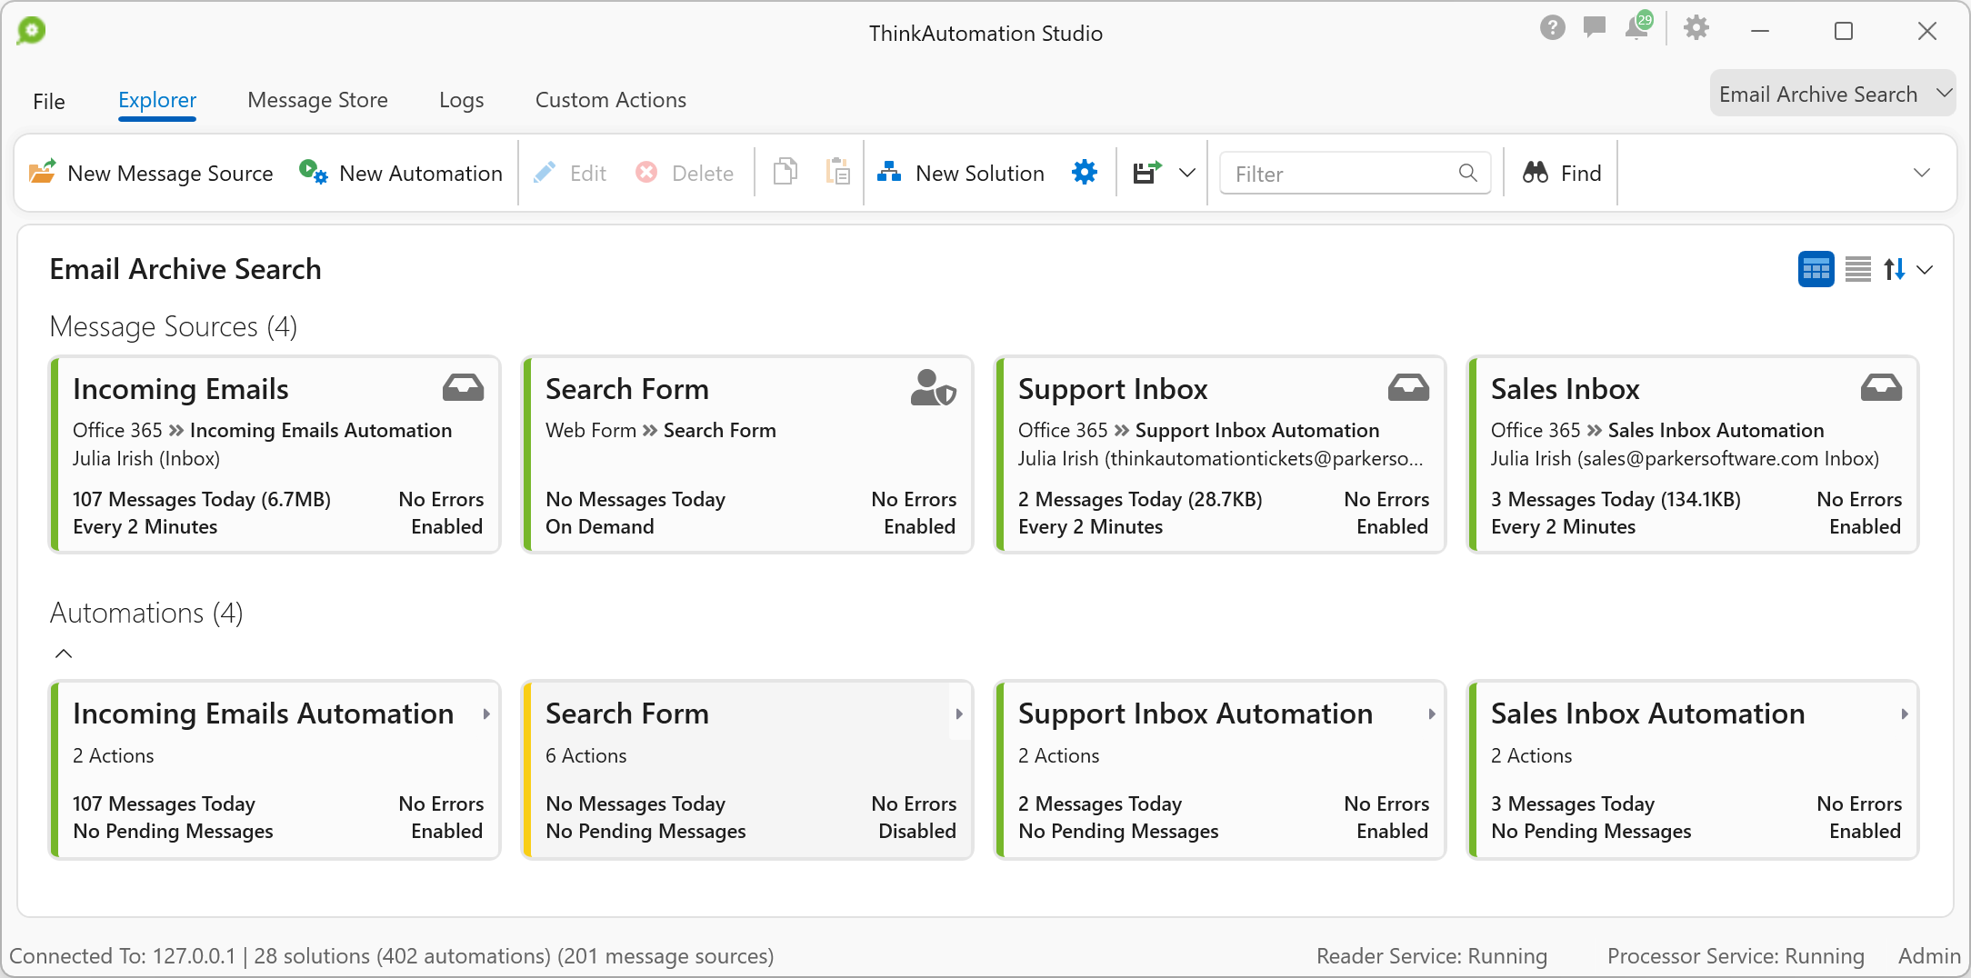1971x978 pixels.
Task: Click the Edit button
Action: pyautogui.click(x=570, y=173)
